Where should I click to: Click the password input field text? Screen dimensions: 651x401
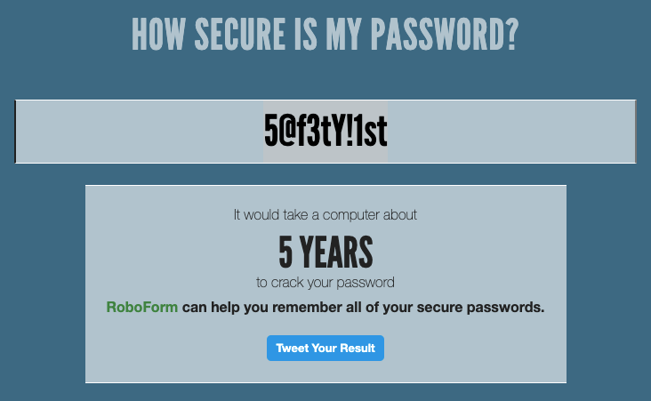(325, 132)
